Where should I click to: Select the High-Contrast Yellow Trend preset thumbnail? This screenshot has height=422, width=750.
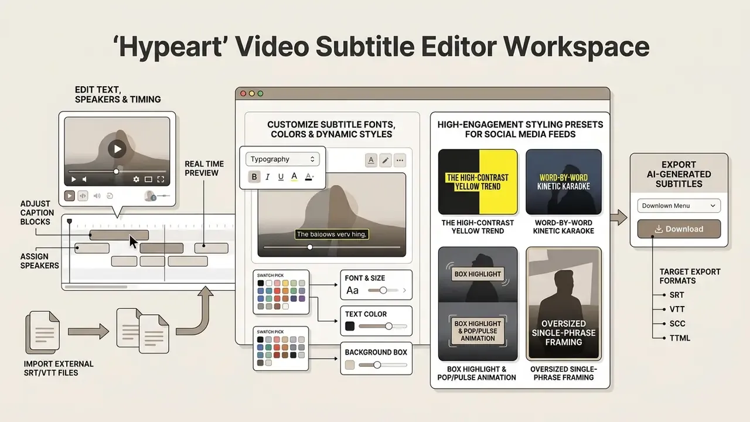coord(478,182)
